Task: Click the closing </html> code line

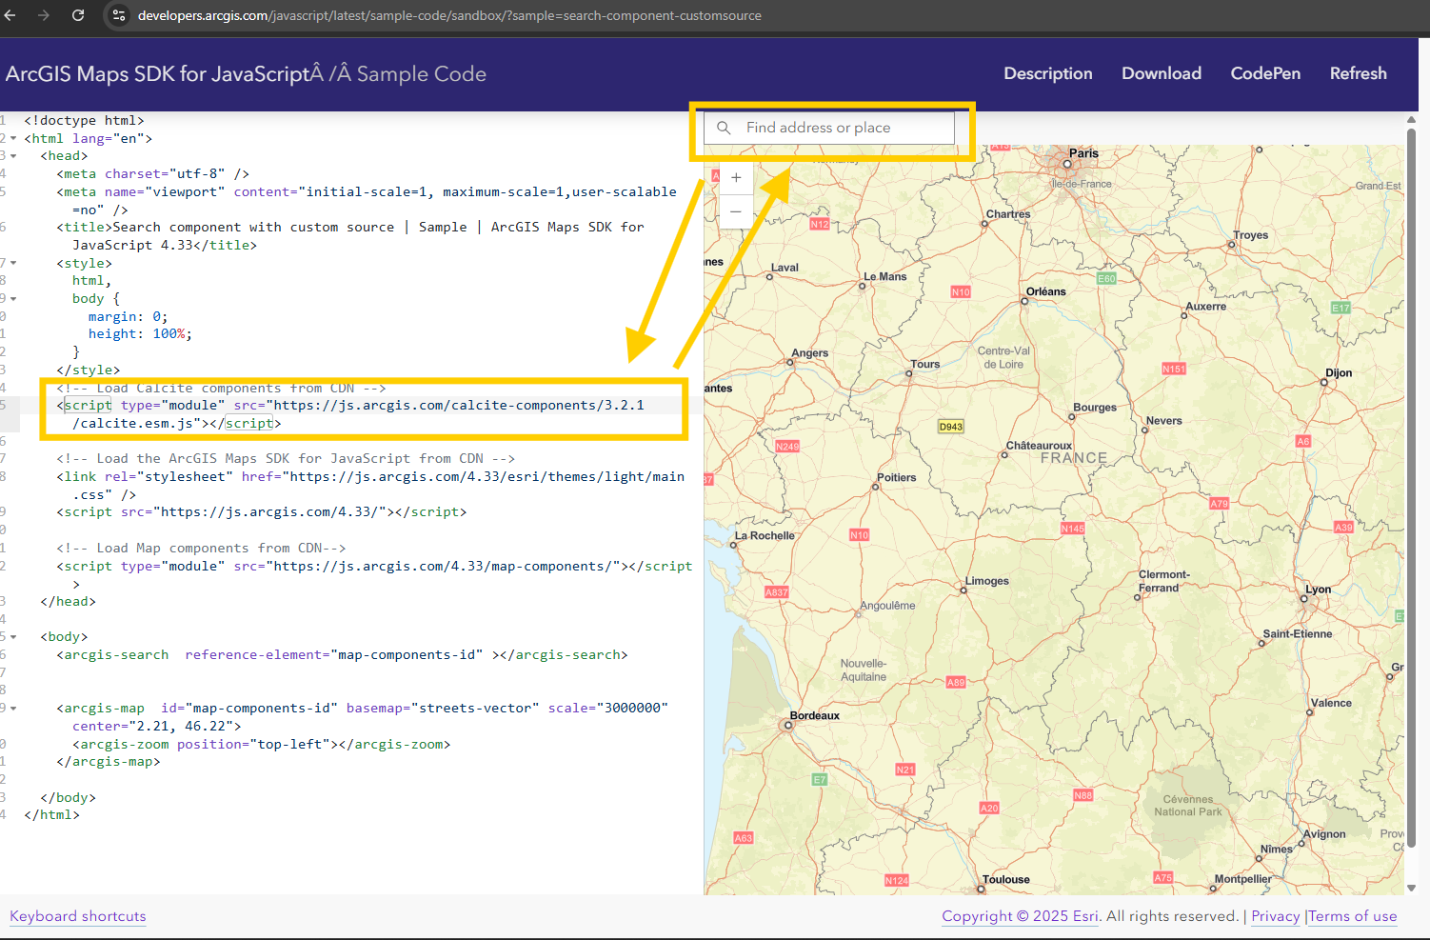Action: 52,815
